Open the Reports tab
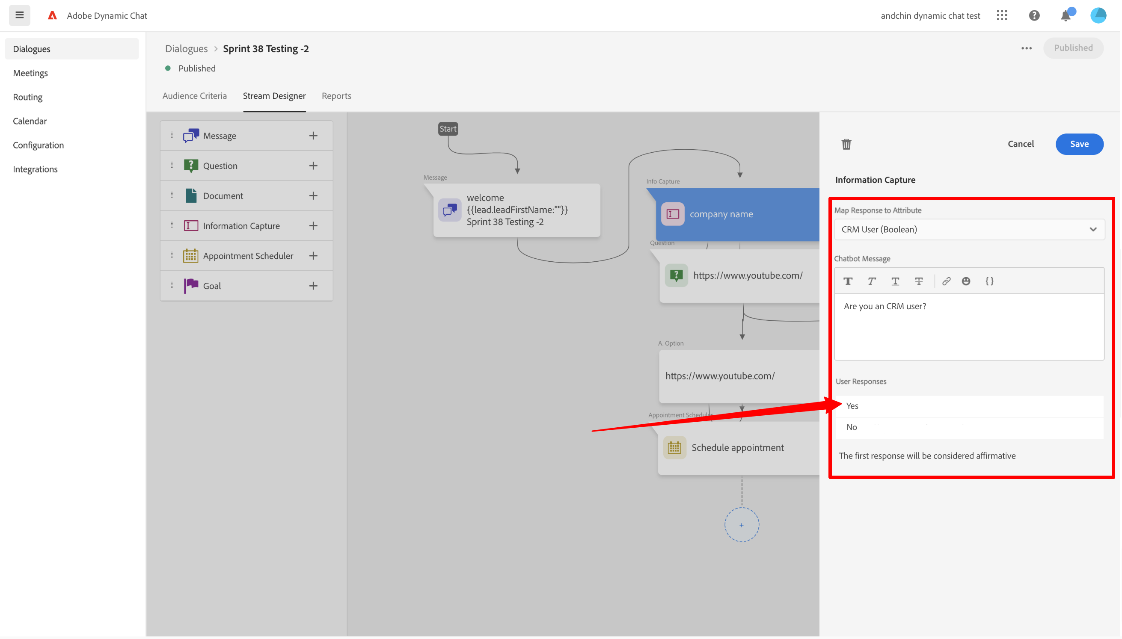1122x639 pixels. point(336,96)
